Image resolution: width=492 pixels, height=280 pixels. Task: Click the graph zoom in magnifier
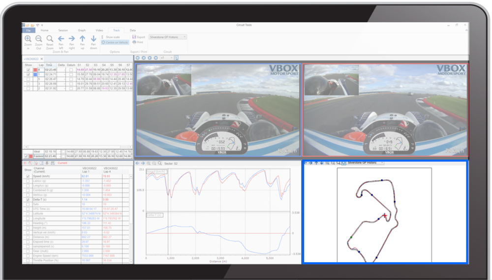(x=149, y=163)
